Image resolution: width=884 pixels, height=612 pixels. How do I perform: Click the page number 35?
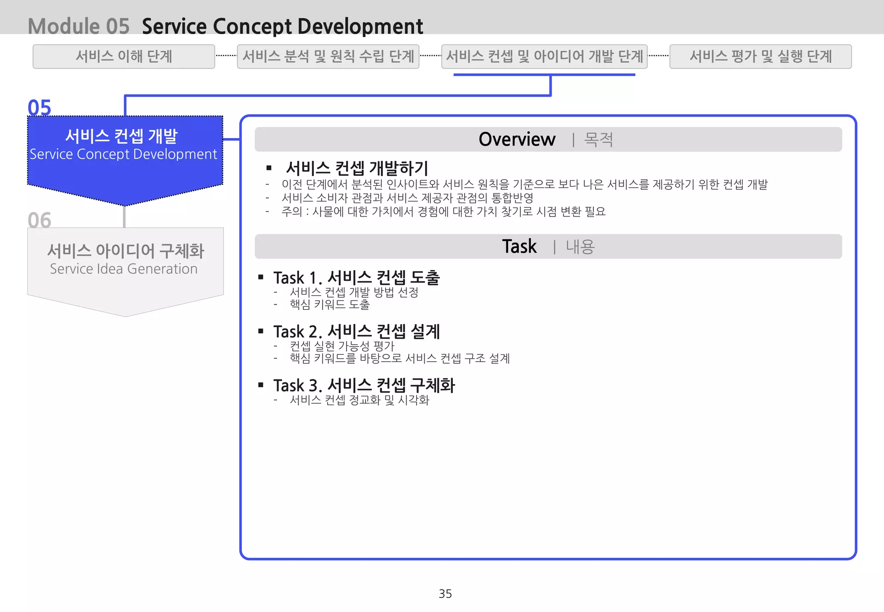coord(445,594)
